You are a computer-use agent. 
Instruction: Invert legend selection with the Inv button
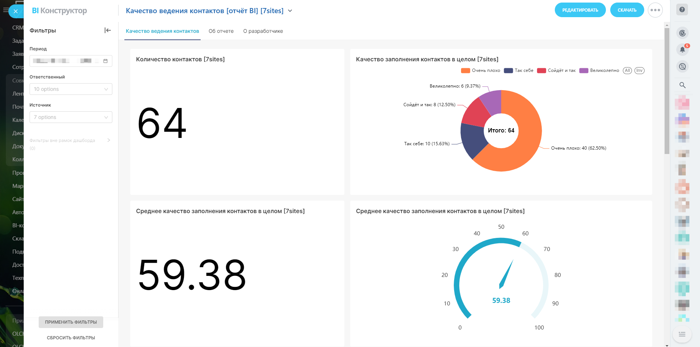pos(639,70)
